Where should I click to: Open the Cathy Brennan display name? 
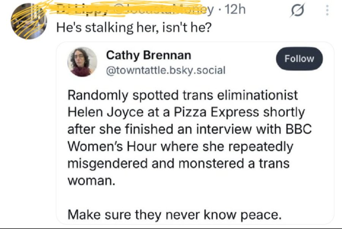tap(149, 55)
